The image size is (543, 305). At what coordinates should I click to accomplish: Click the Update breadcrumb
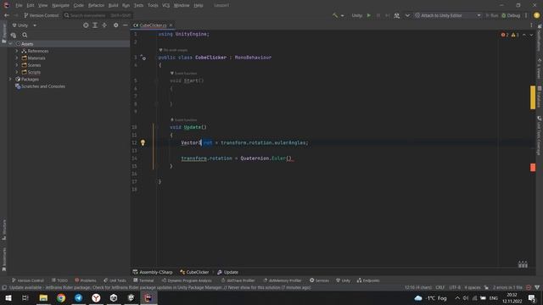[x=227, y=272]
